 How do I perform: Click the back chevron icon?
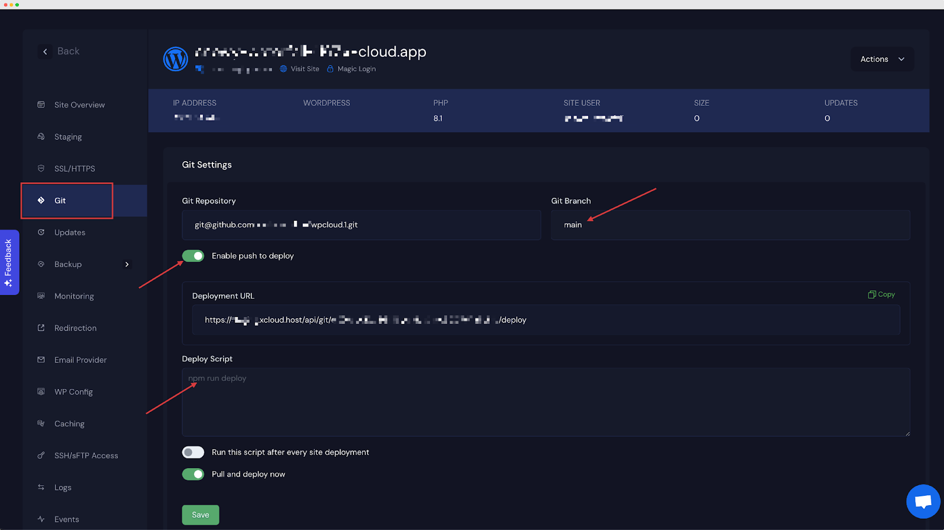pos(45,51)
